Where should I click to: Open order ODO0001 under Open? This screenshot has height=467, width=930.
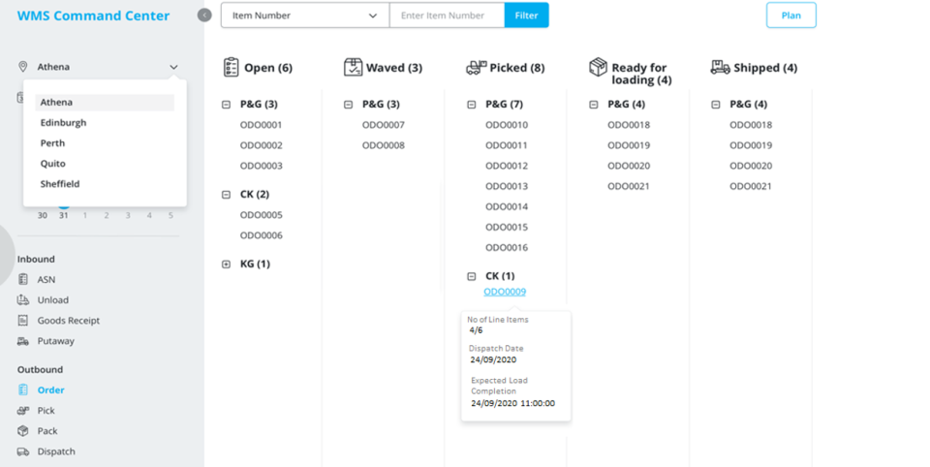(x=261, y=125)
